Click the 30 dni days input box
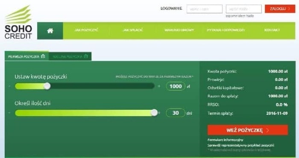The height and width of the screenshot is (158, 299). pos(176,113)
